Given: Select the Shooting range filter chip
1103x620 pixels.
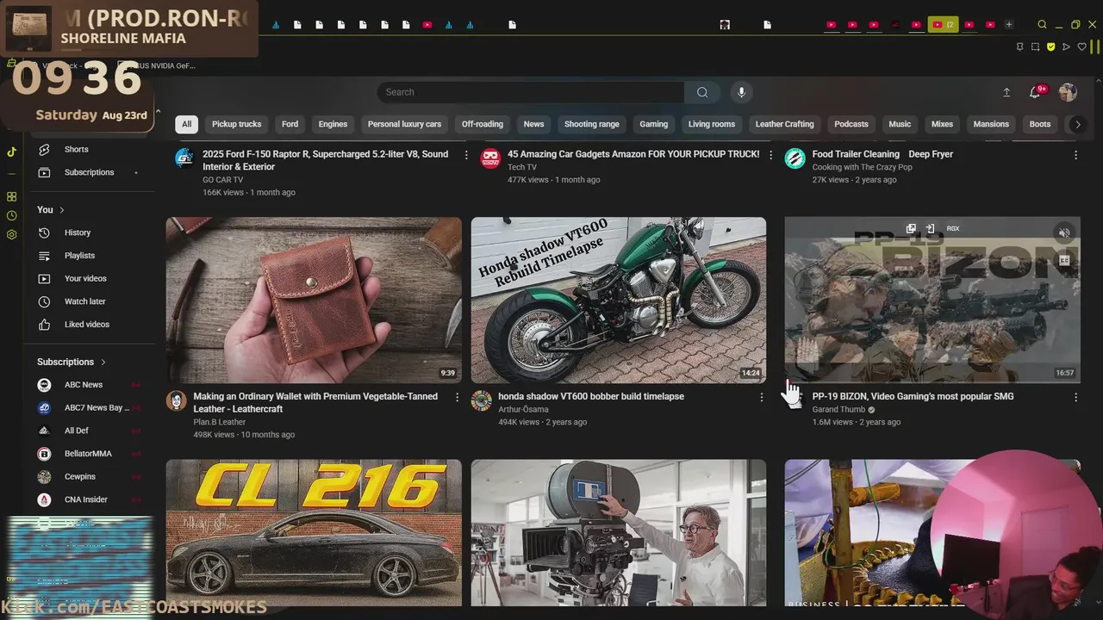Looking at the screenshot, I should pyautogui.click(x=592, y=124).
